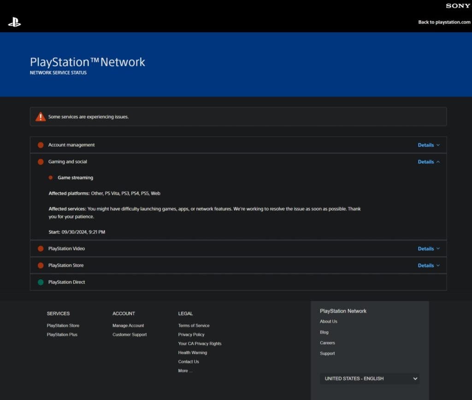Click 'Some services are experiencing issues' message
This screenshot has height=400, width=472.
point(88,117)
